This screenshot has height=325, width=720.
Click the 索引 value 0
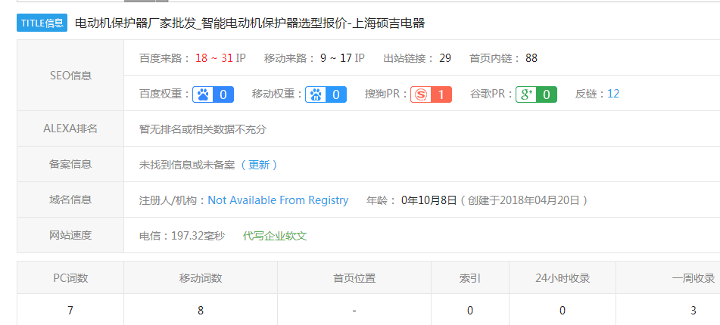tap(470, 311)
